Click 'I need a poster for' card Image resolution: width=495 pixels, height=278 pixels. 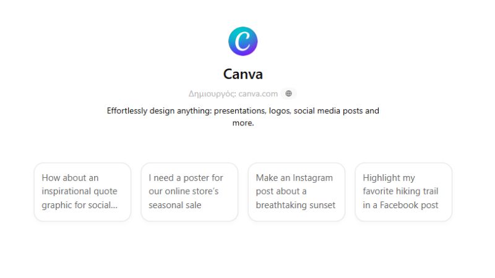pyautogui.click(x=189, y=192)
